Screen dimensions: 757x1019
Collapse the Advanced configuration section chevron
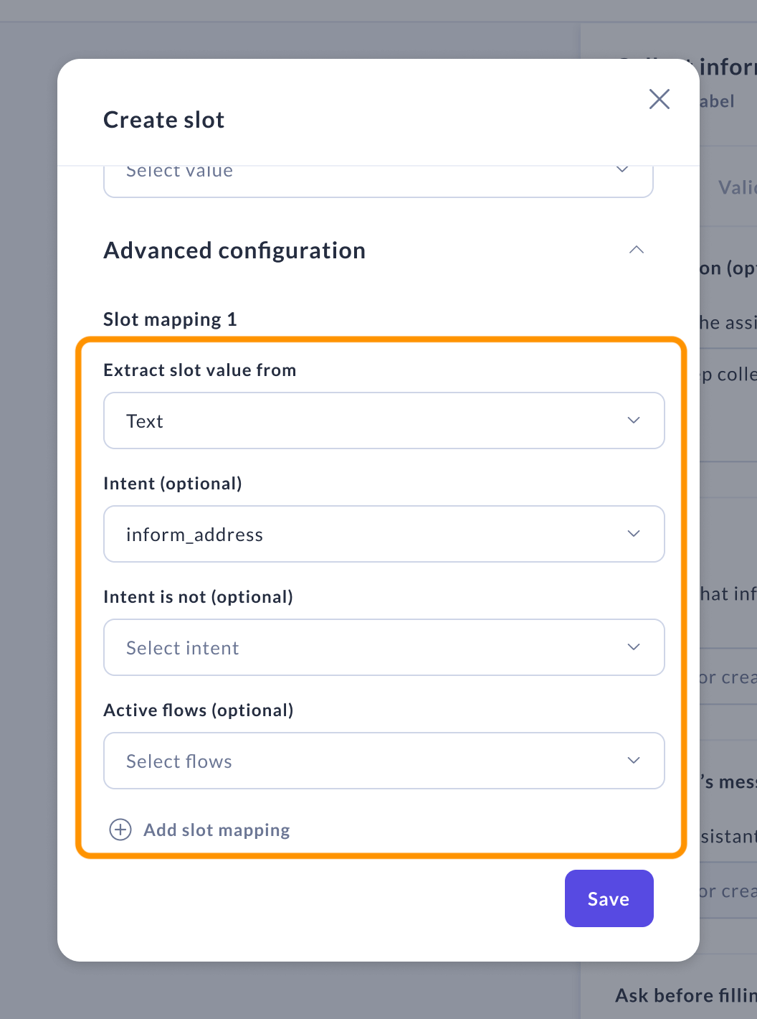[636, 250]
